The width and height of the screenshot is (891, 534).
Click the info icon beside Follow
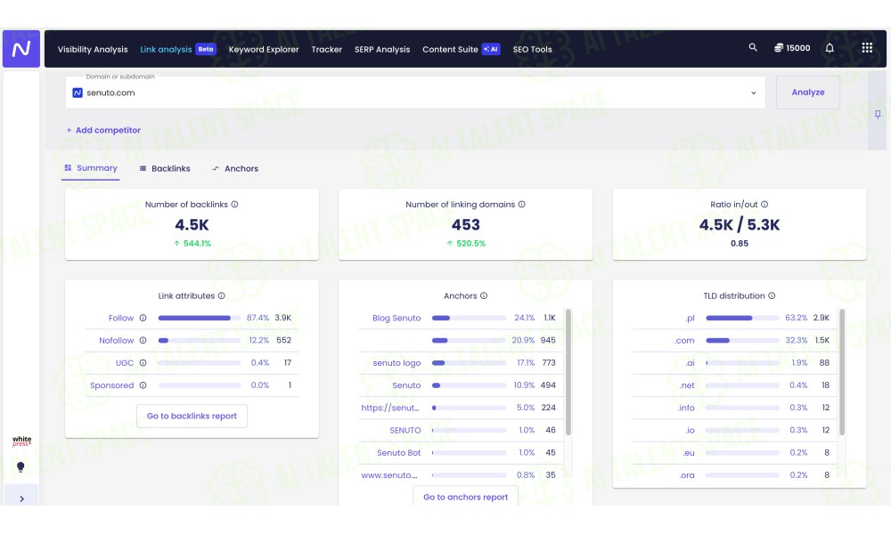coord(143,318)
